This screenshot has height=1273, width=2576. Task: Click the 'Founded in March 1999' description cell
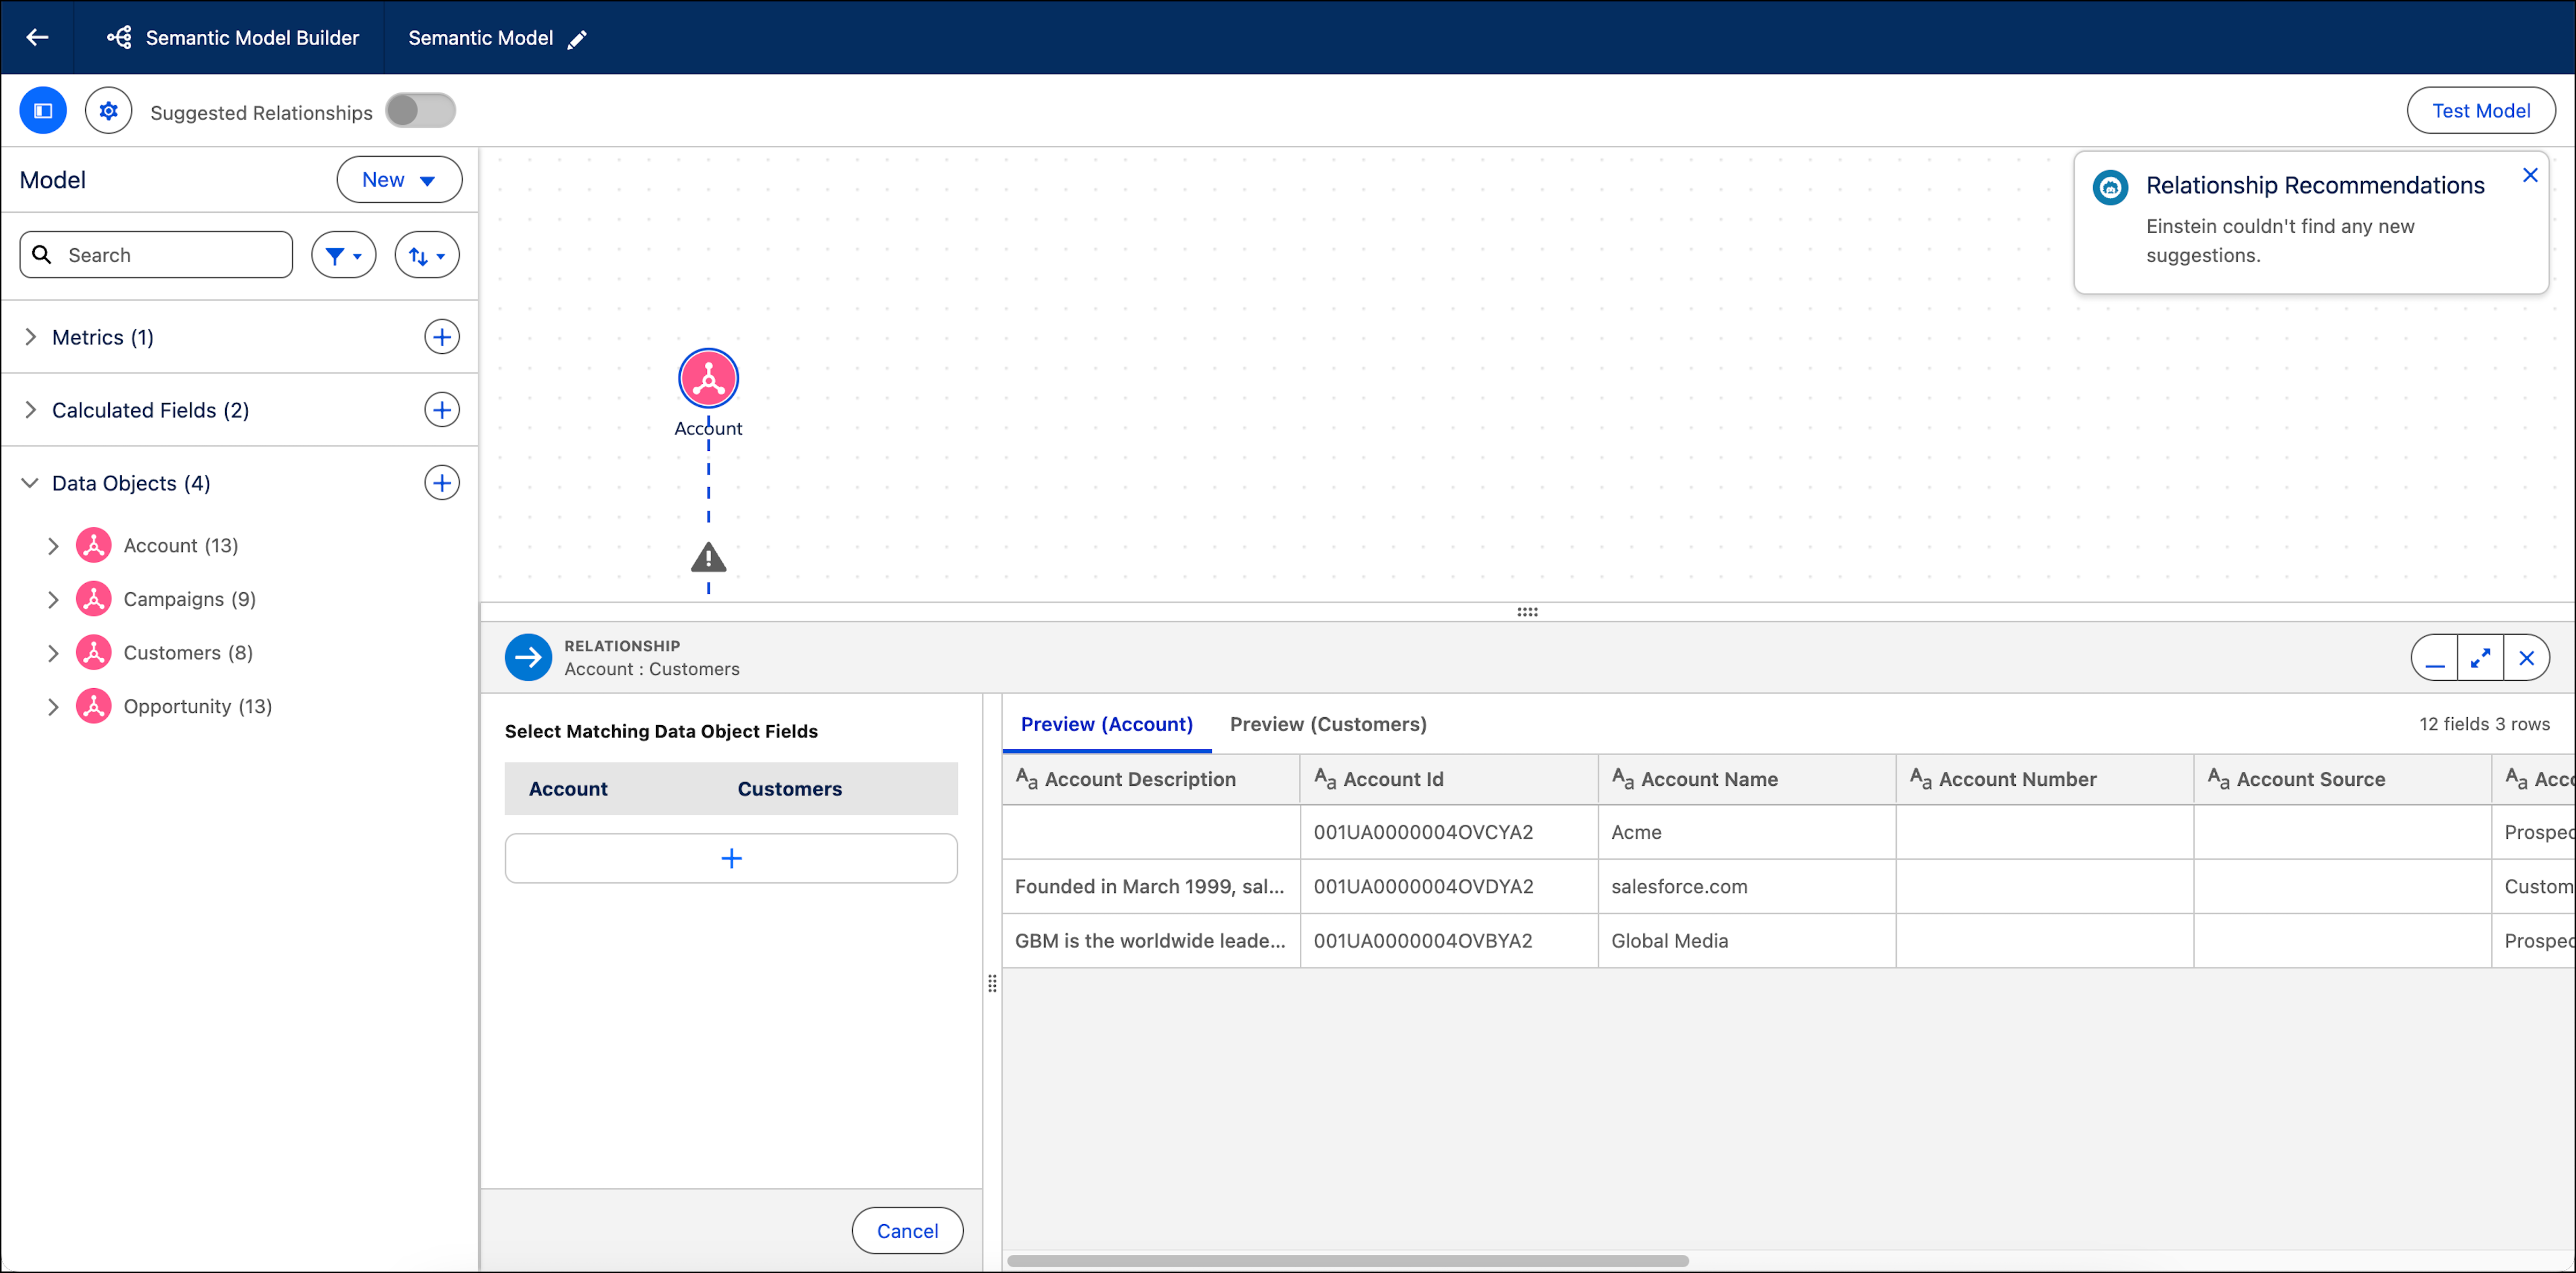point(1151,886)
